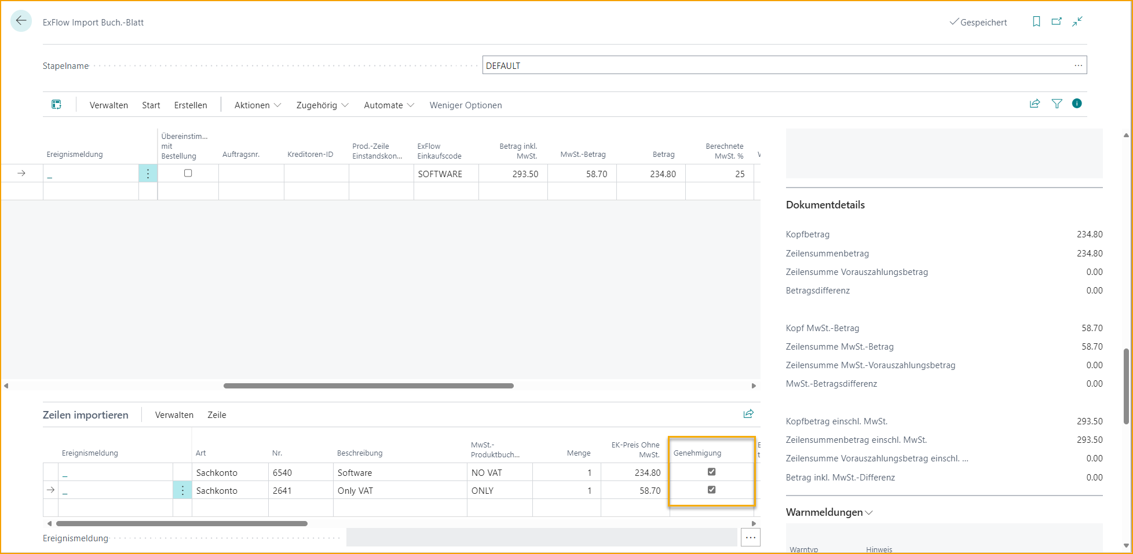This screenshot has width=1133, height=554.
Task: Share Zeilen importieren list icon
Action: pyautogui.click(x=748, y=414)
